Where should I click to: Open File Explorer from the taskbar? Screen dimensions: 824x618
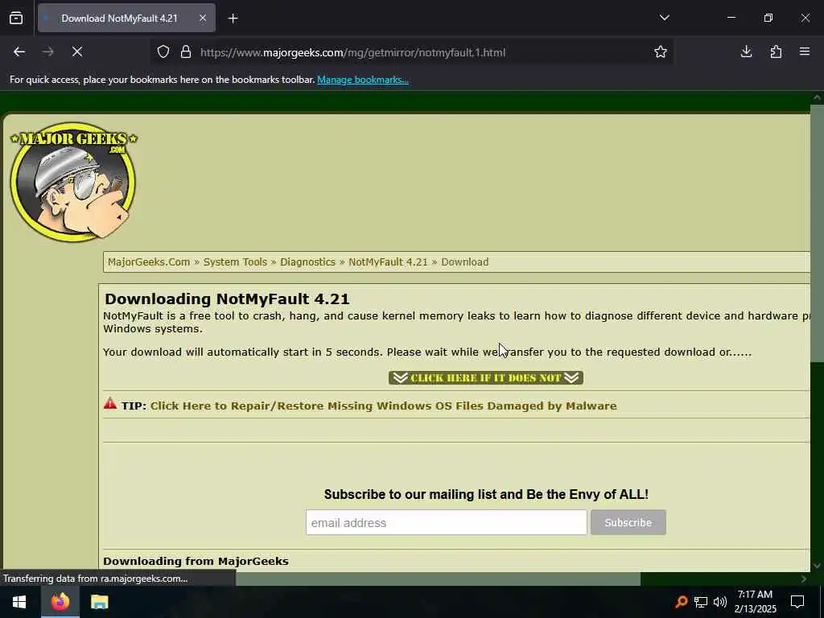click(x=99, y=602)
